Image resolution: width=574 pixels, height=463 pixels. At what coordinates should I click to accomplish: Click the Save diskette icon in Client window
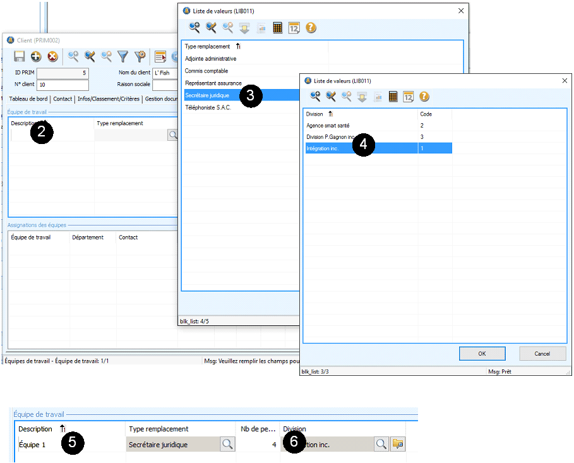click(x=19, y=57)
